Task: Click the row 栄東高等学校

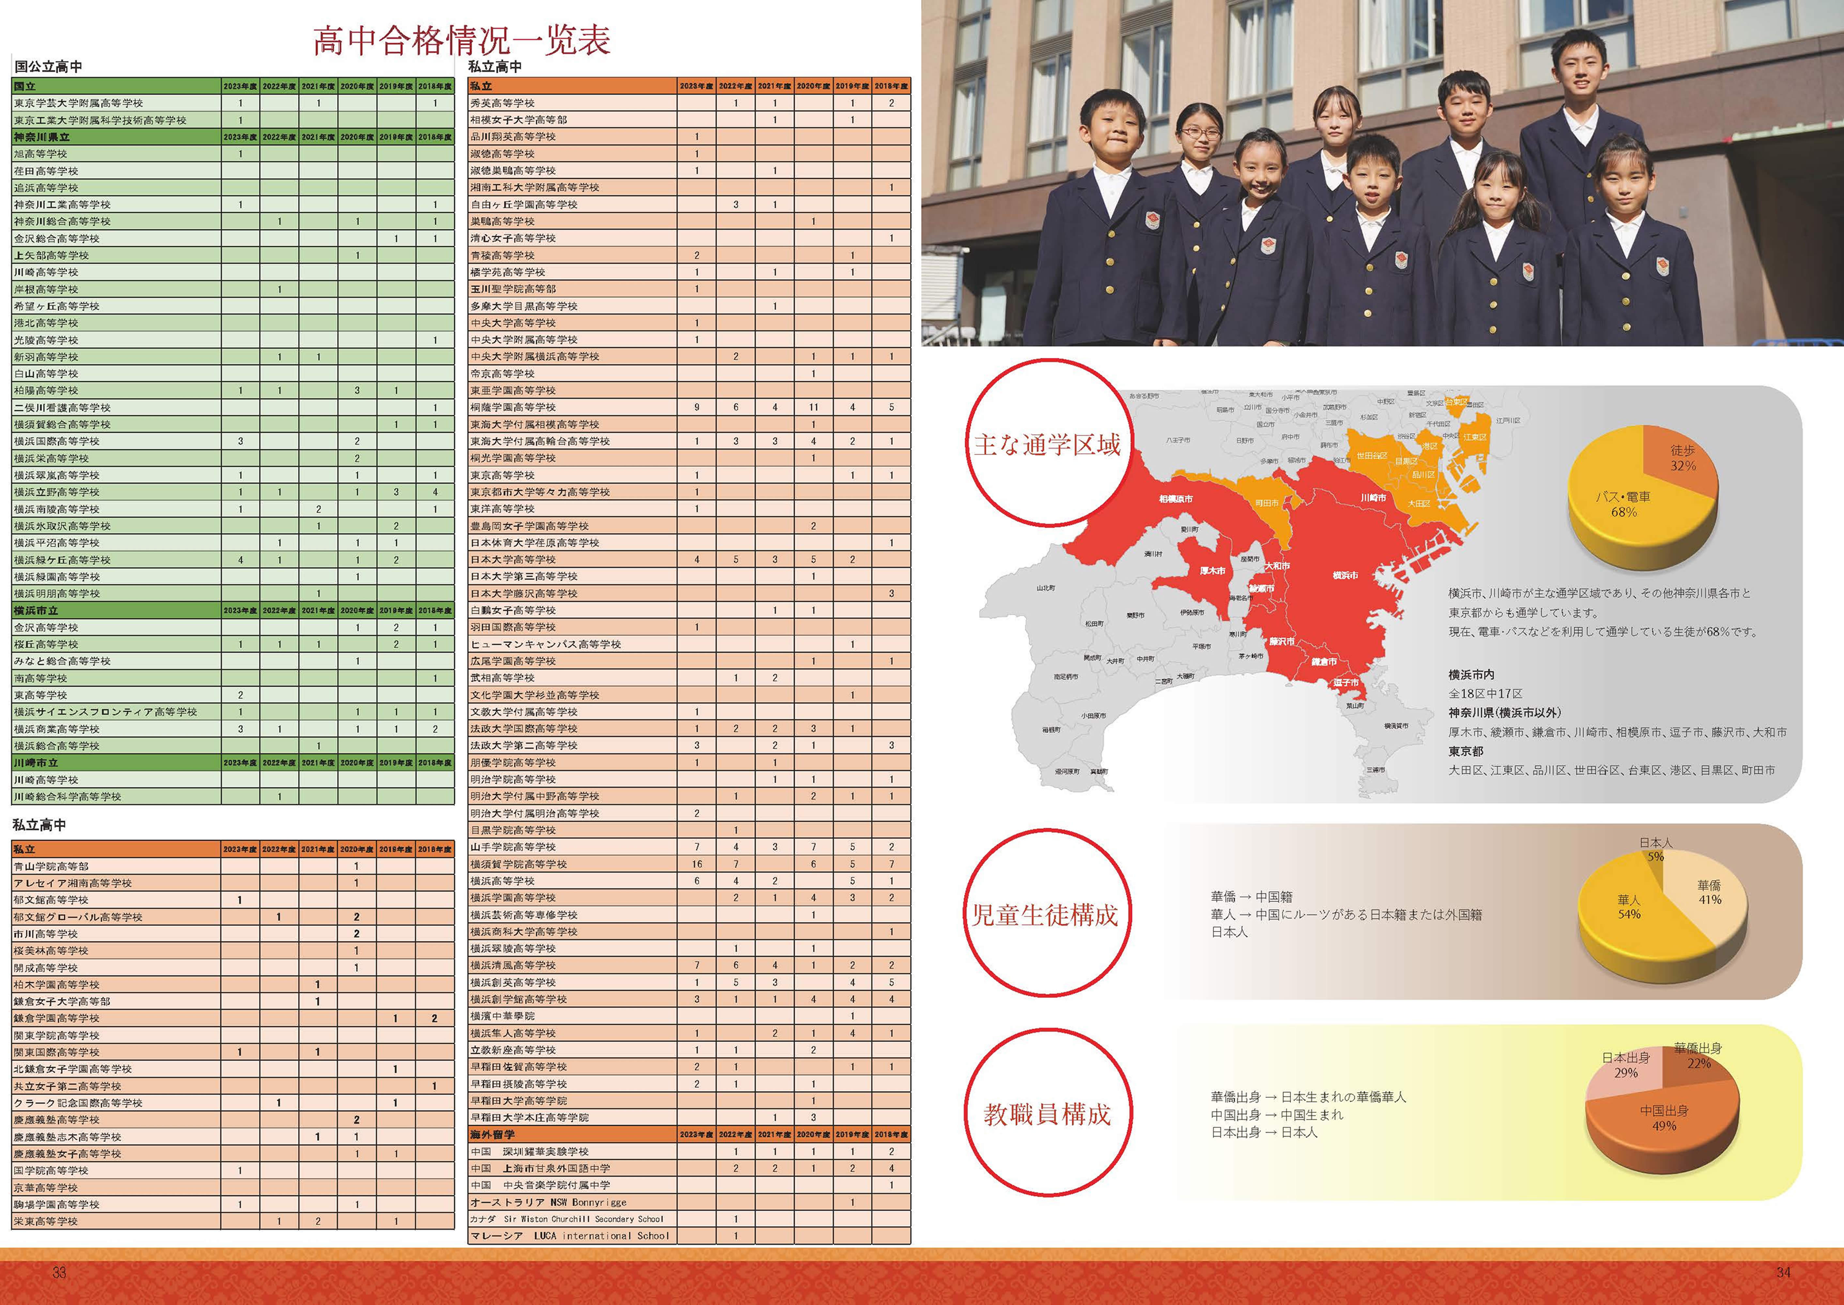Action: (x=233, y=1221)
